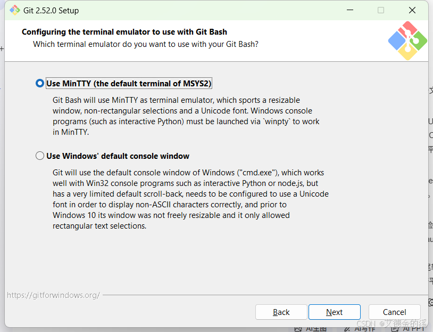Screen dimensions: 433x332
Task: Open the gitforwindows.org link
Action: (53, 295)
